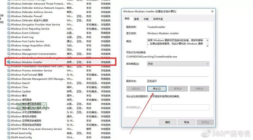Image resolution: width=253 pixels, height=140 pixels.
Task: Click the description text in the 描述 box
Action: tap(175, 42)
